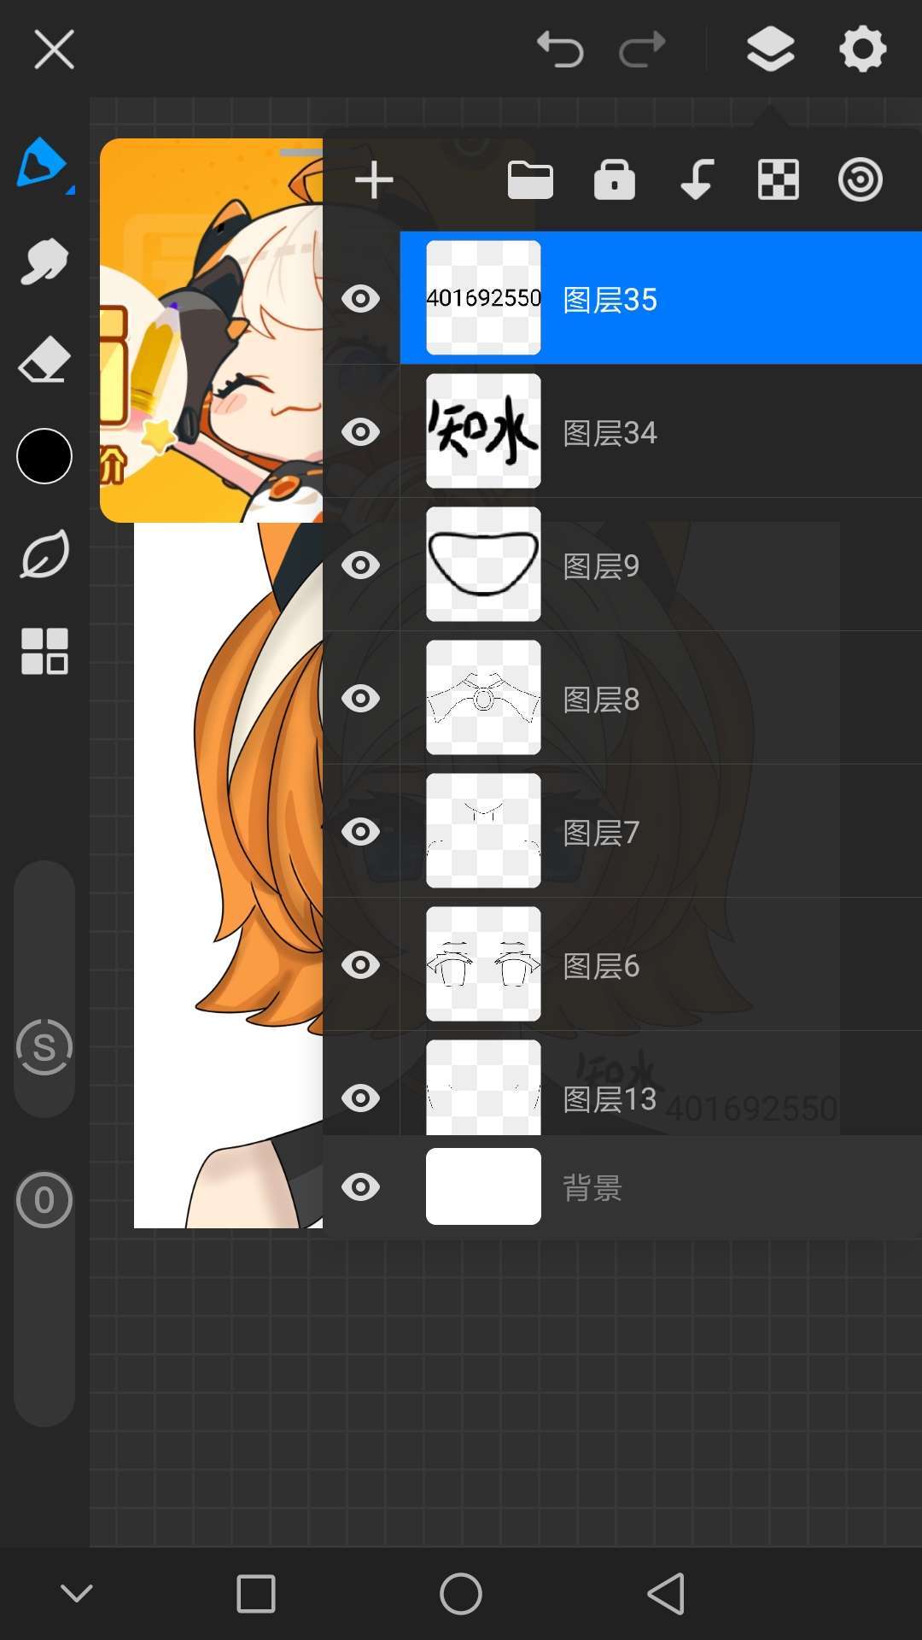This screenshot has height=1640, width=922.
Task: Hide layer 图层34
Action: pos(360,431)
